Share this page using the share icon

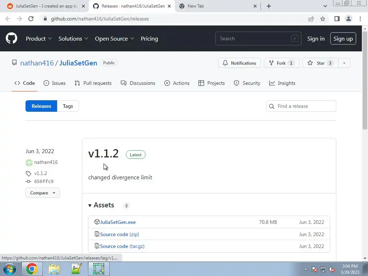311,19
